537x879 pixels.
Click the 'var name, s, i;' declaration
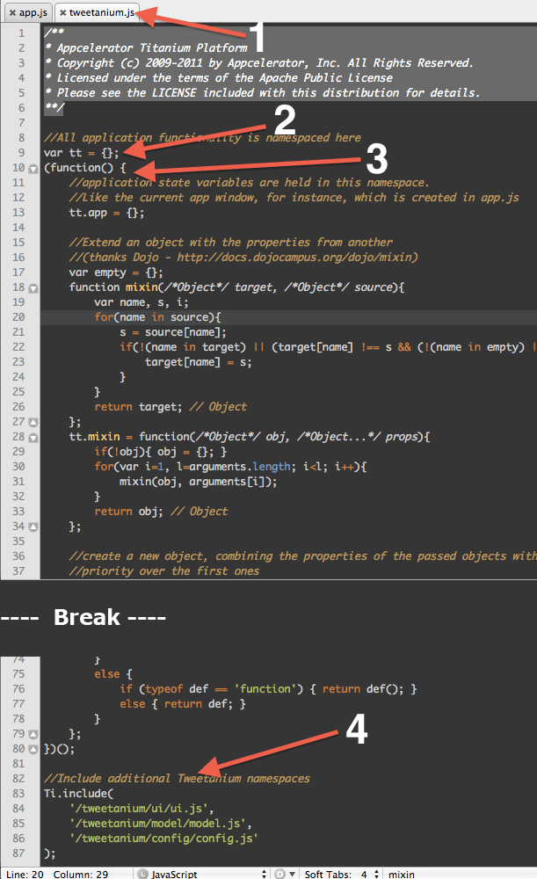142,302
